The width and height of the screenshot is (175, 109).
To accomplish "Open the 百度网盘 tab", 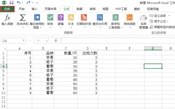I will tap(153, 9).
